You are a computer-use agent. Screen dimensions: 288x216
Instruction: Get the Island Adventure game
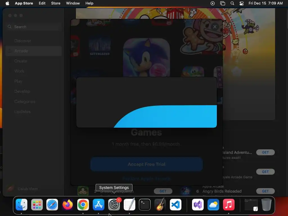click(265, 152)
